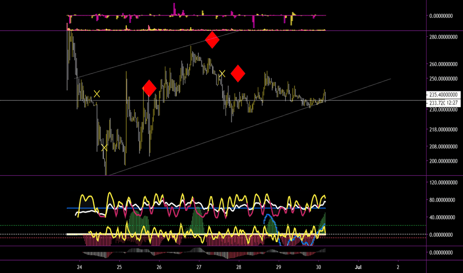
Task: Click the red diamond marker near date 28
Action: point(238,73)
